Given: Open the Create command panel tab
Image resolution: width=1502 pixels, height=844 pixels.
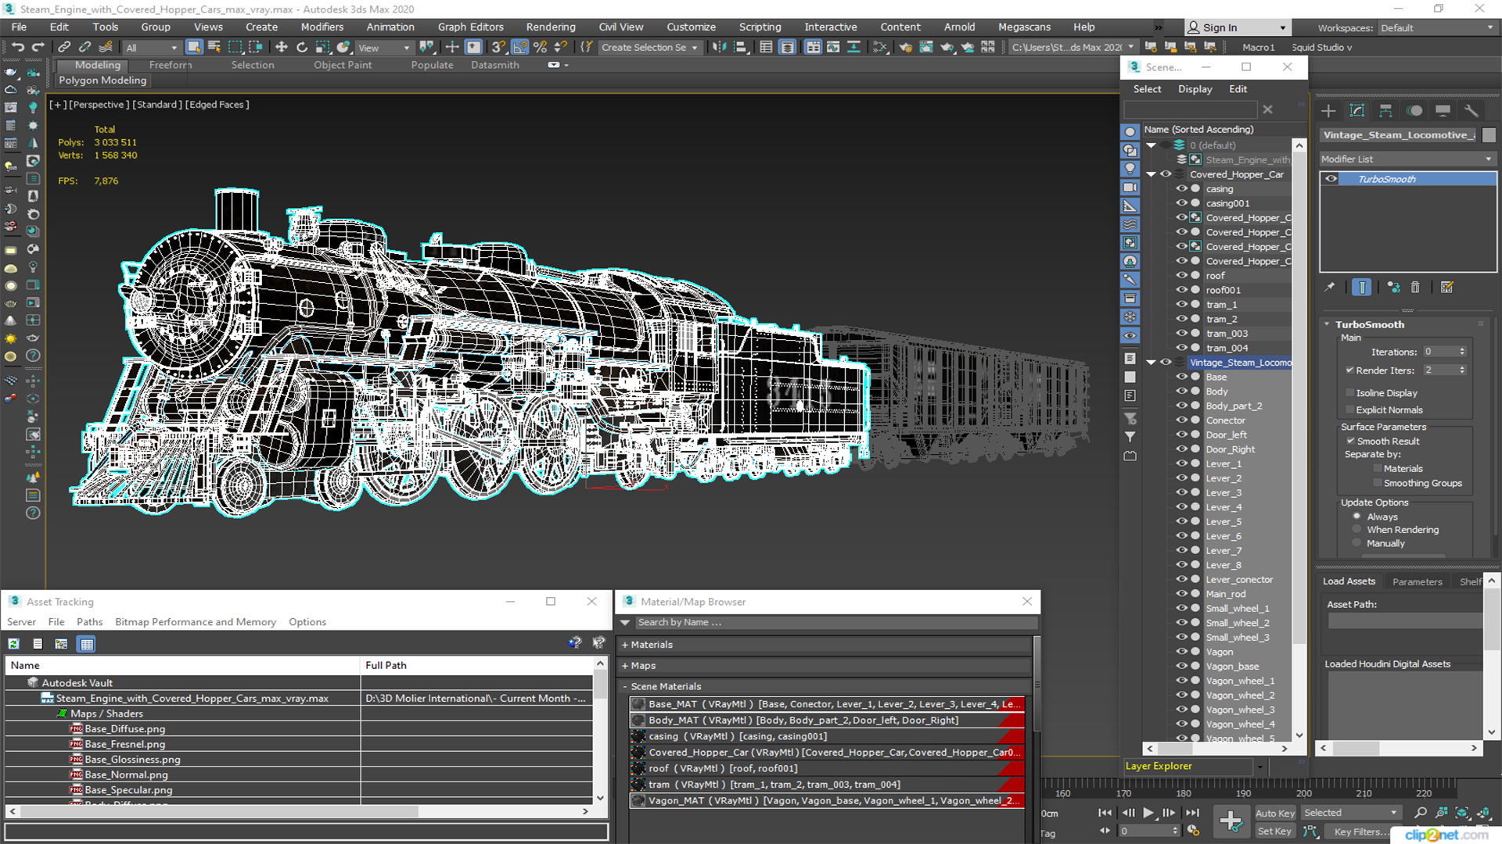Looking at the screenshot, I should [1328, 111].
